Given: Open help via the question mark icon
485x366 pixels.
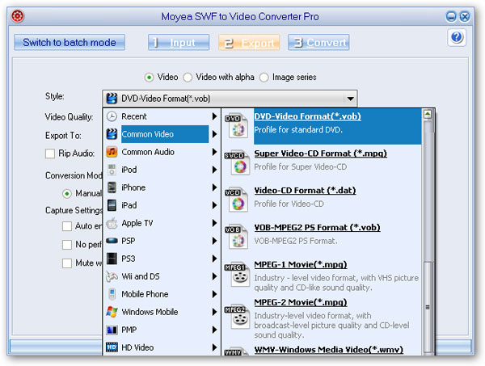Looking at the screenshot, I should coord(457,37).
